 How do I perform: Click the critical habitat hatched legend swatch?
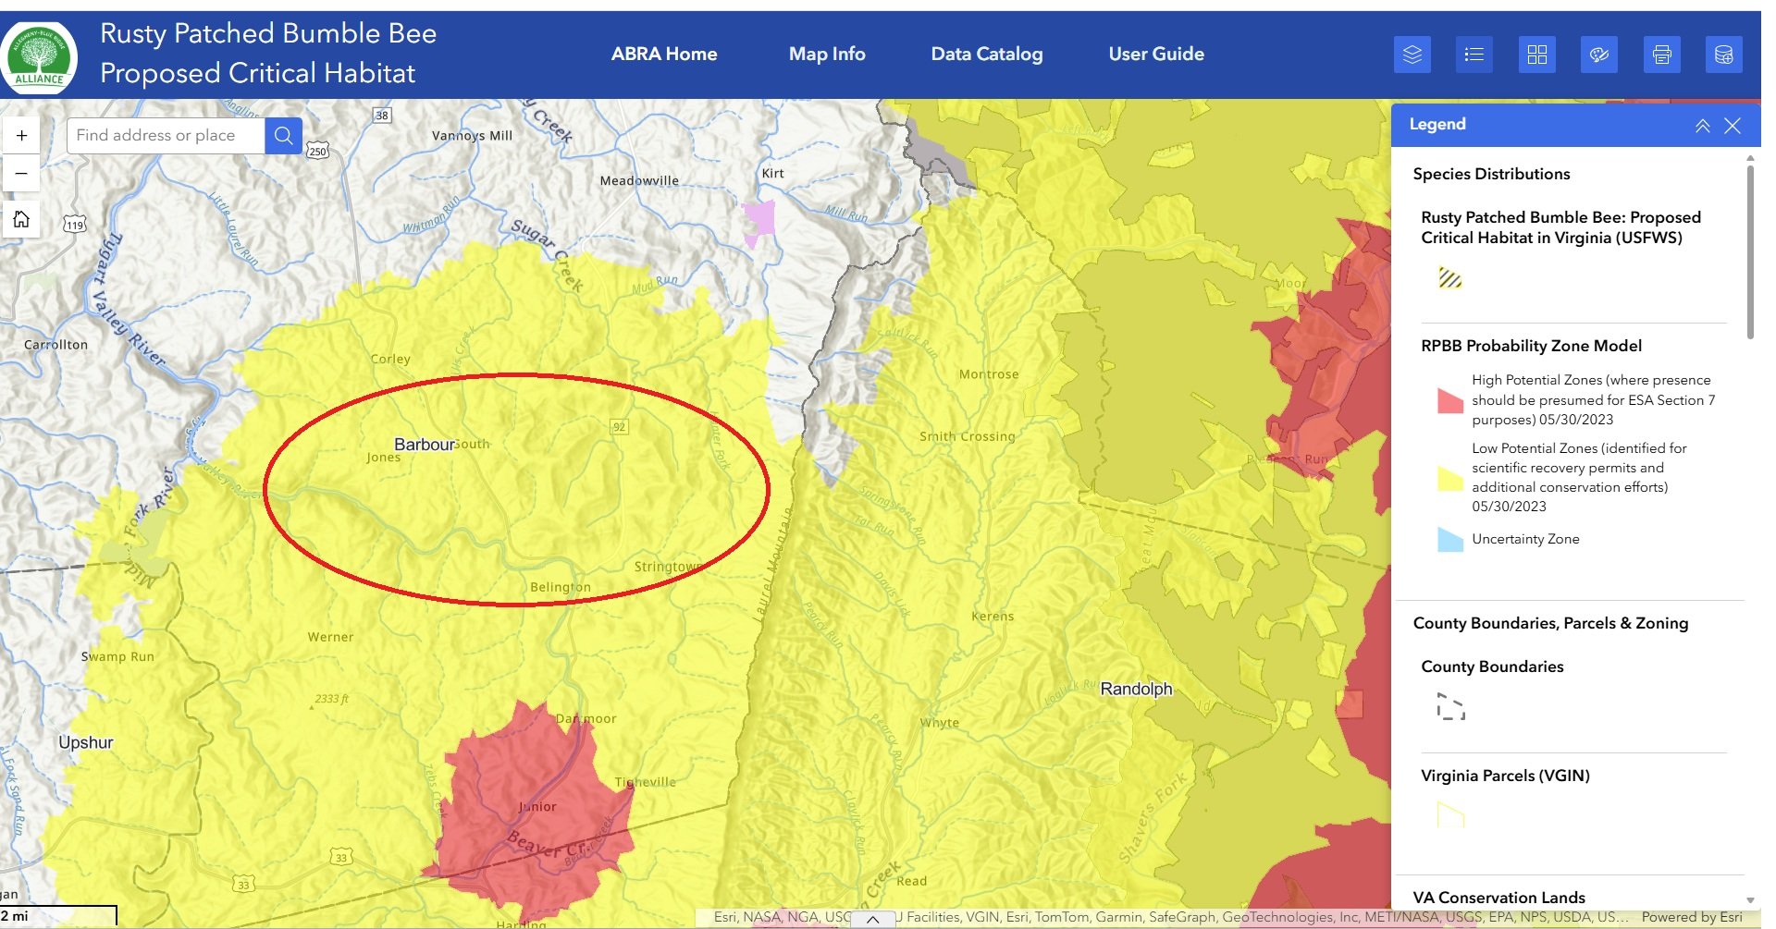coord(1449,277)
